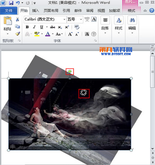Click the text effects A icon
The image size is (155, 165).
27,34
